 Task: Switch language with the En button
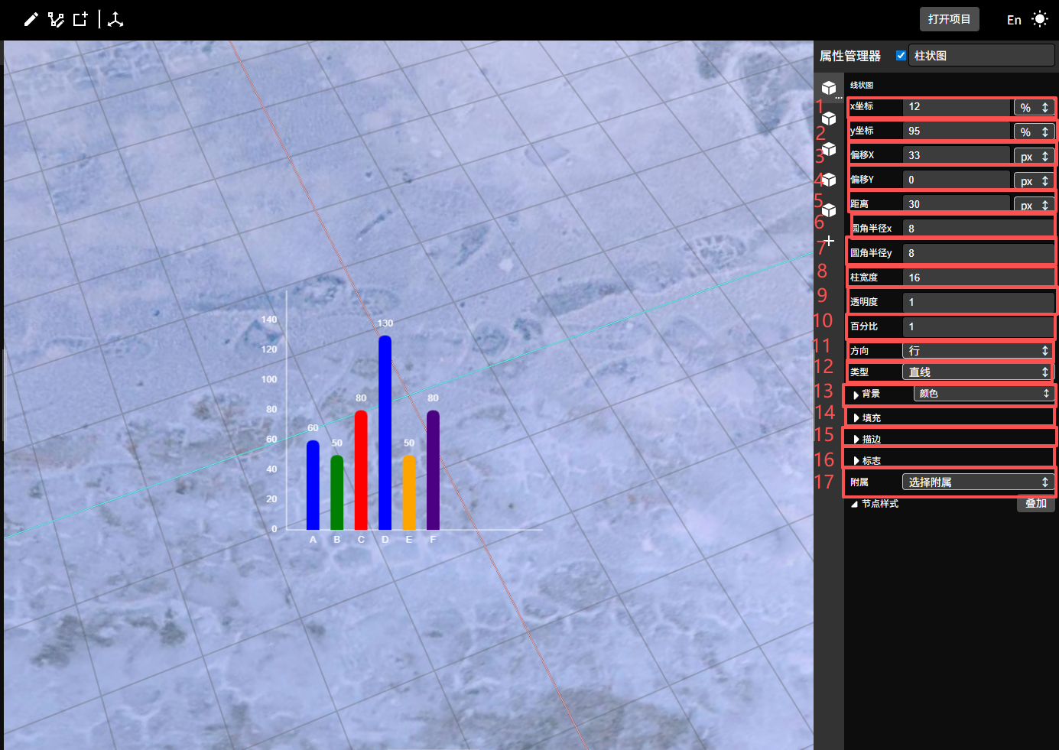[1014, 20]
